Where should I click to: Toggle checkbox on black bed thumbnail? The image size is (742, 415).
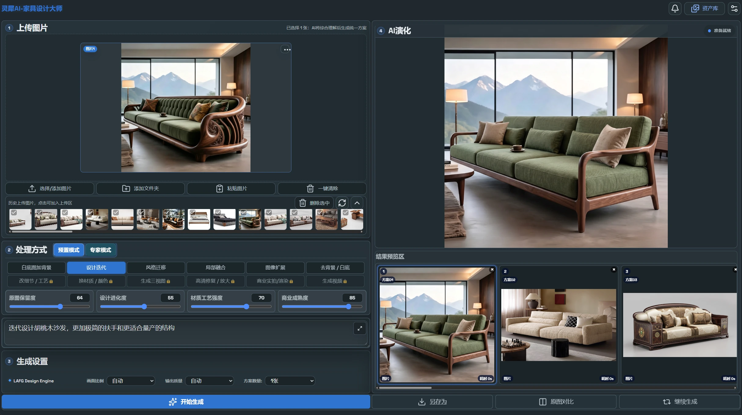(218, 212)
